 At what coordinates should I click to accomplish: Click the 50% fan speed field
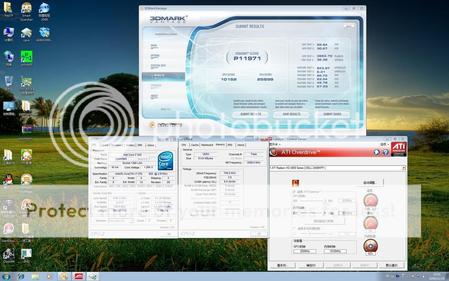(x=347, y=234)
